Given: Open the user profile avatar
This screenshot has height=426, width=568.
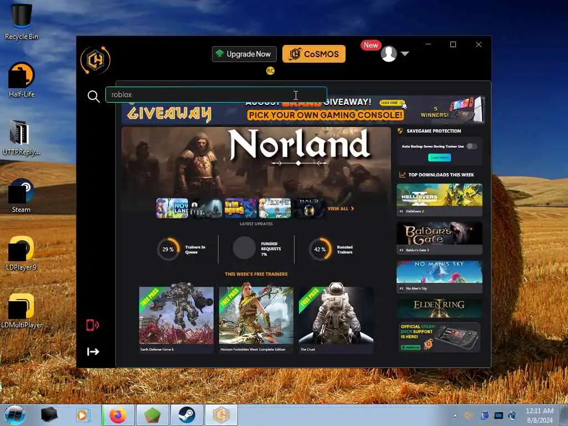Looking at the screenshot, I should [389, 54].
